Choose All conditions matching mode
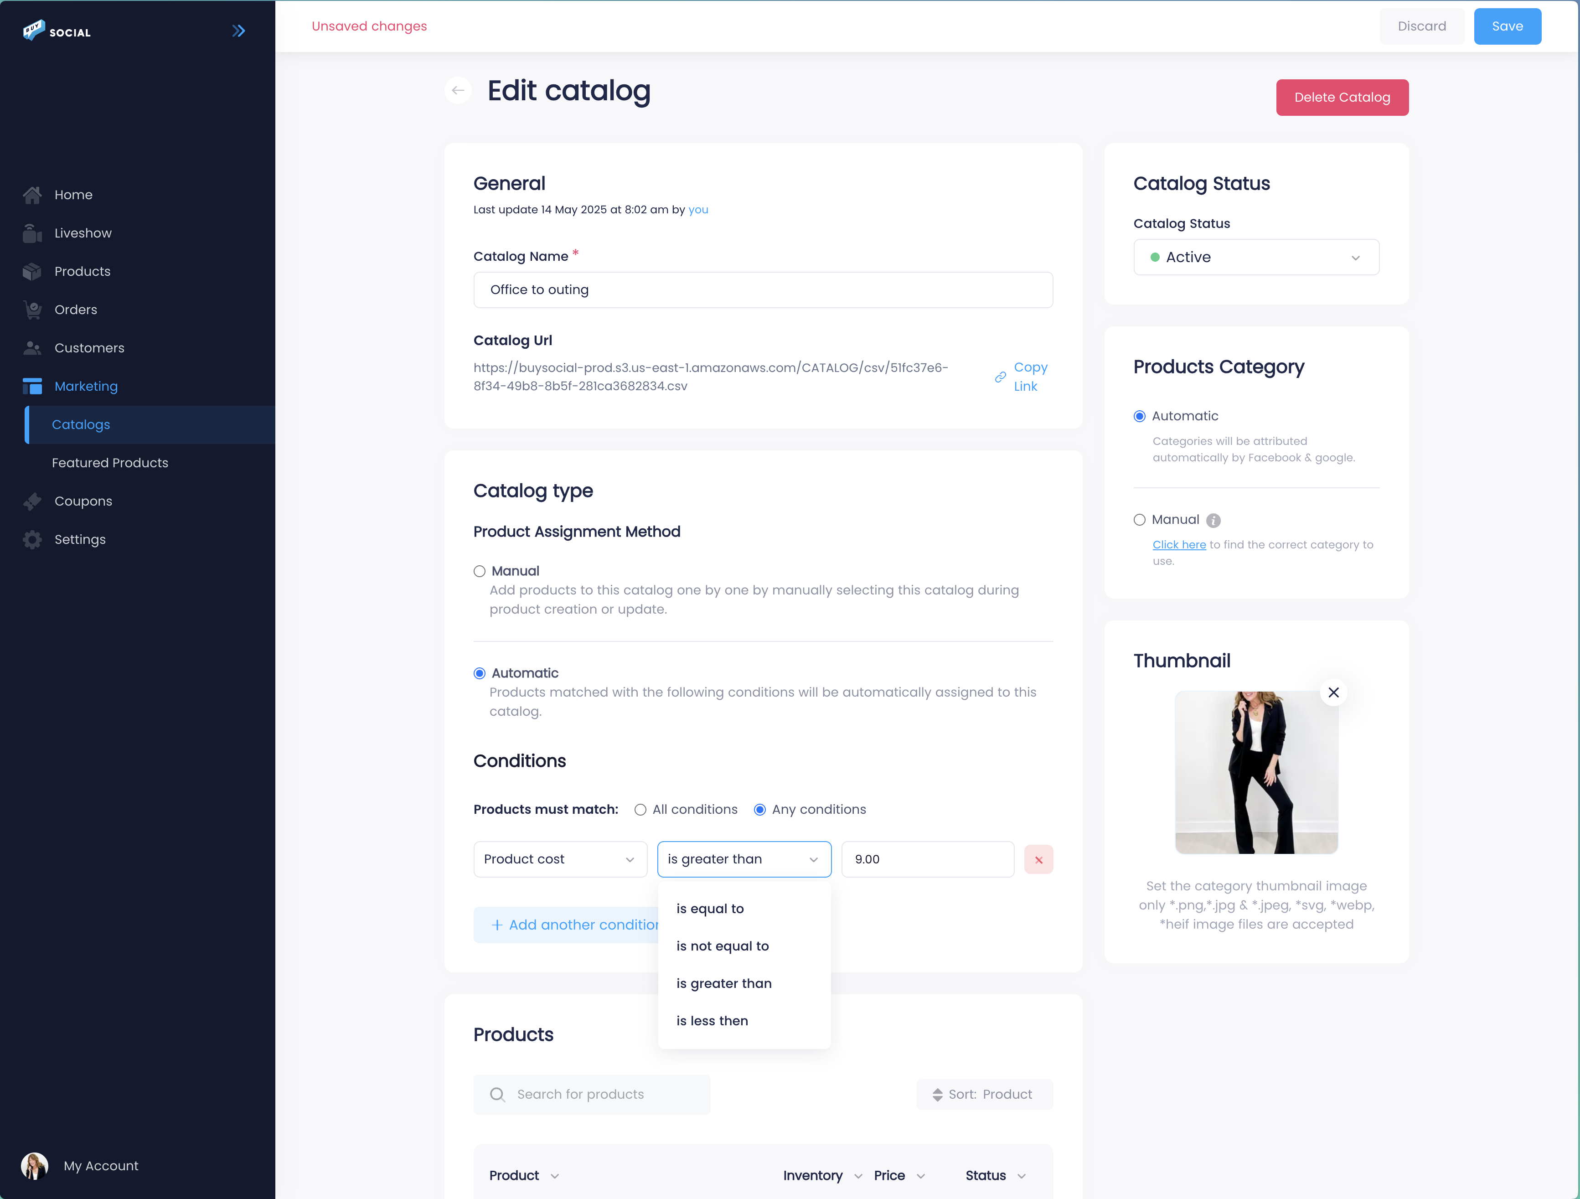This screenshot has height=1199, width=1580. tap(640, 809)
